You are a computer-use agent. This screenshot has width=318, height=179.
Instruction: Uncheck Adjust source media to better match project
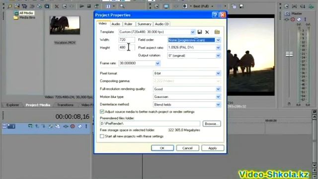[102, 111]
